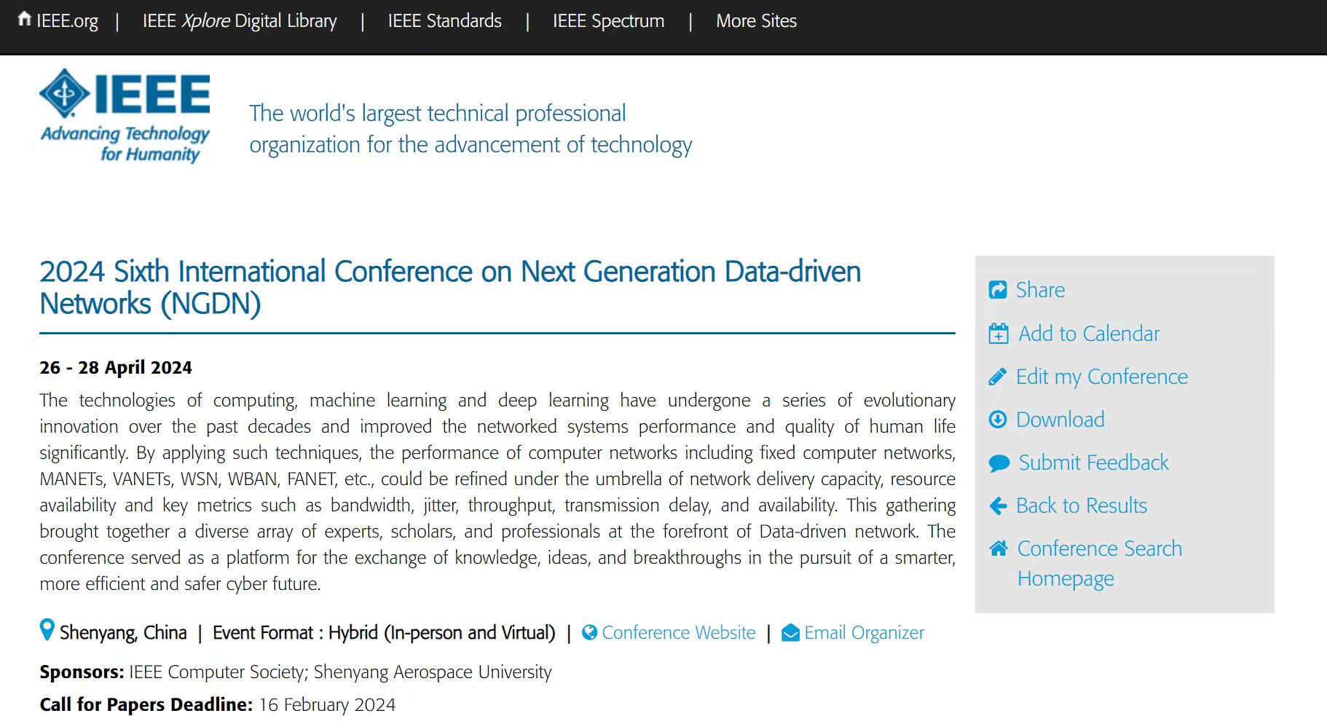Click Add to Calendar text link

tap(1089, 334)
